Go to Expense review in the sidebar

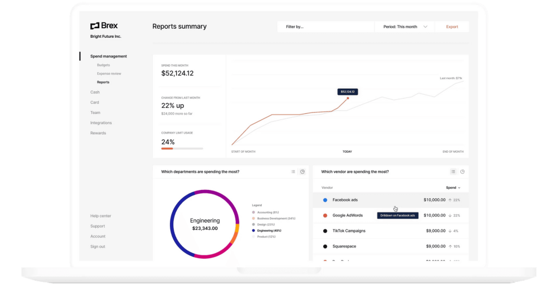(109, 74)
